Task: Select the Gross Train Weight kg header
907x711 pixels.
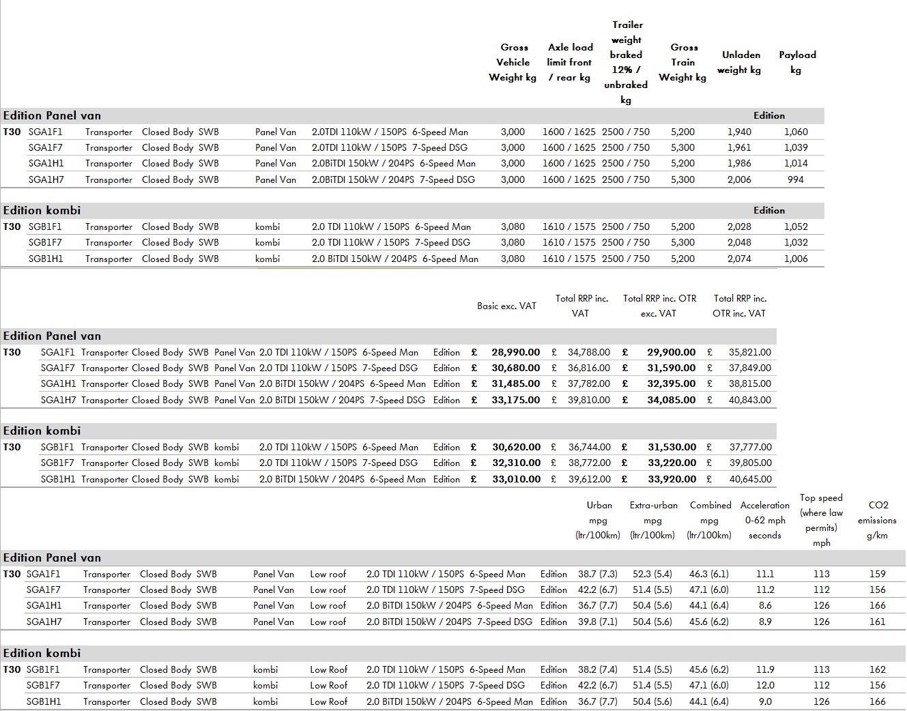Action: coord(682,62)
